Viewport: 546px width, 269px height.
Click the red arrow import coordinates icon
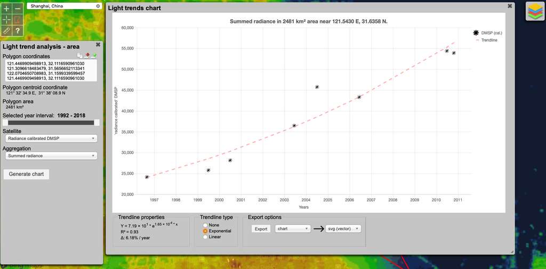(x=87, y=56)
